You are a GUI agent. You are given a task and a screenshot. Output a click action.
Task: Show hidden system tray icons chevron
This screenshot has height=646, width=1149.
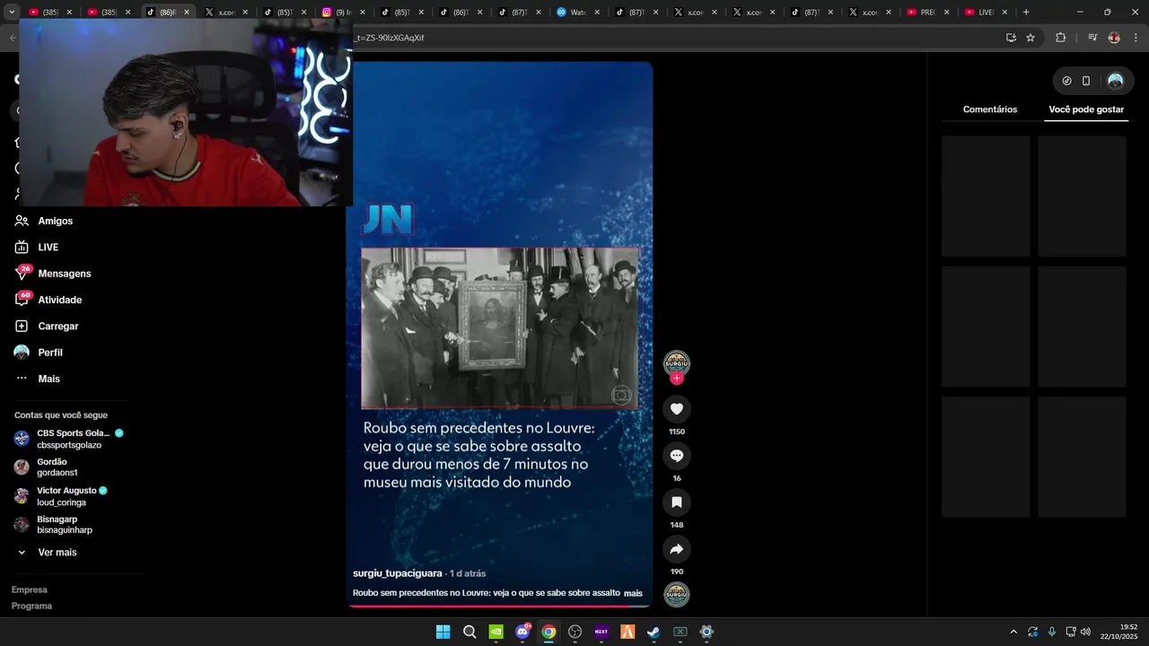tap(1013, 632)
